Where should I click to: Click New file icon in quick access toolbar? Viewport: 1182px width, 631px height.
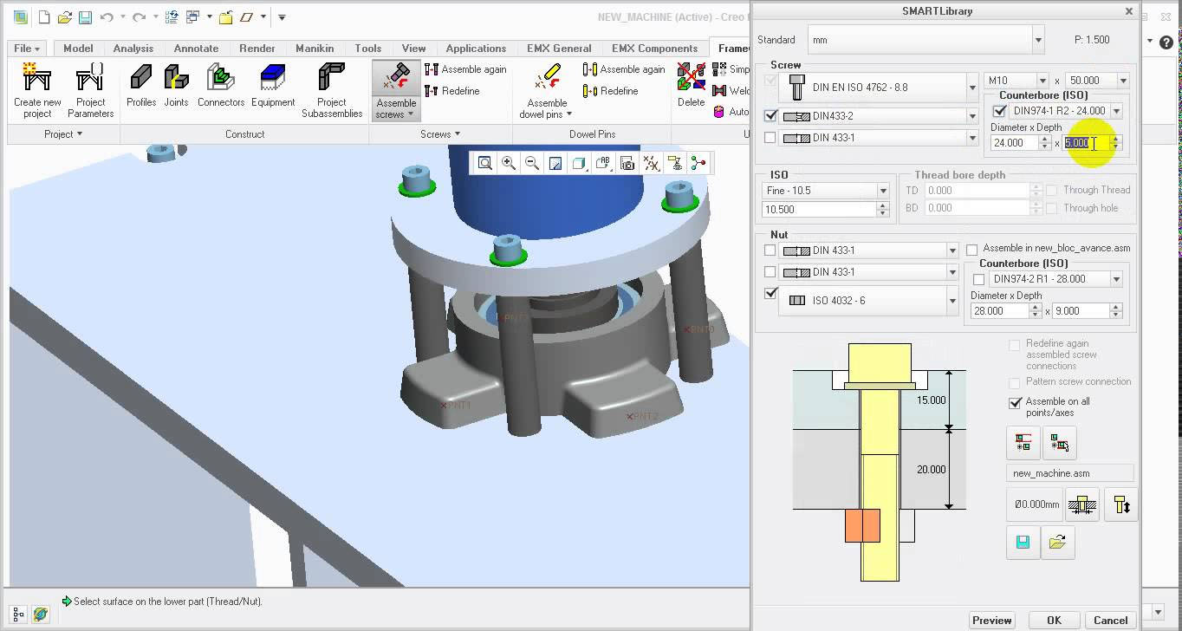44,16
